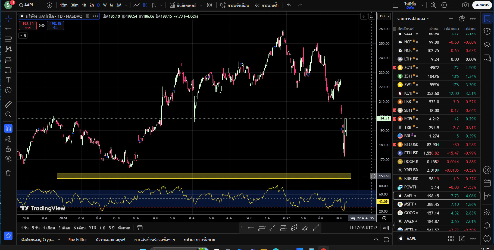Open the layout setup square icon

(396, 5)
